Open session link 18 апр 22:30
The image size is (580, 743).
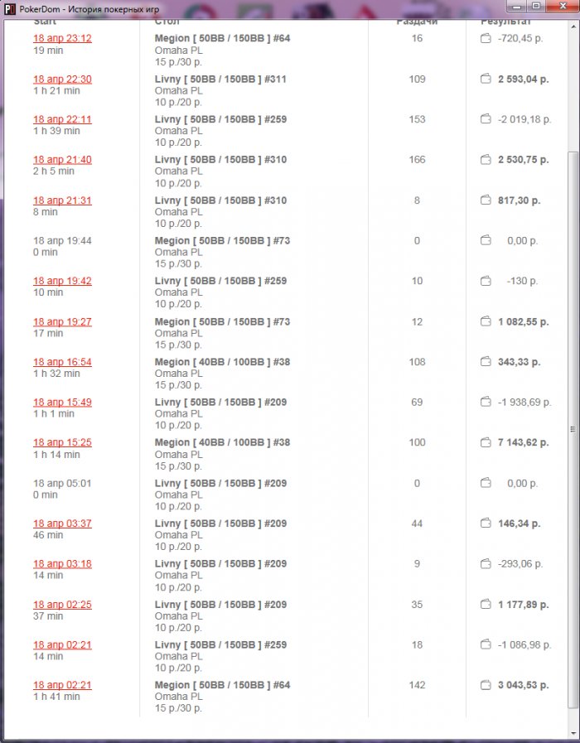tap(62, 80)
